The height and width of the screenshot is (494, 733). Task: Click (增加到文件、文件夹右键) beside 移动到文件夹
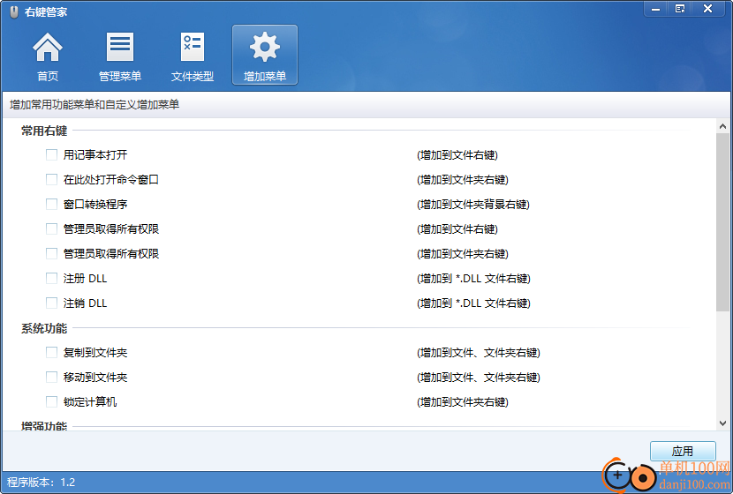479,378
